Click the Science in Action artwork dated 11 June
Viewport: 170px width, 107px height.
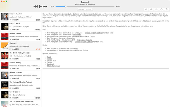[x=5, y=17]
